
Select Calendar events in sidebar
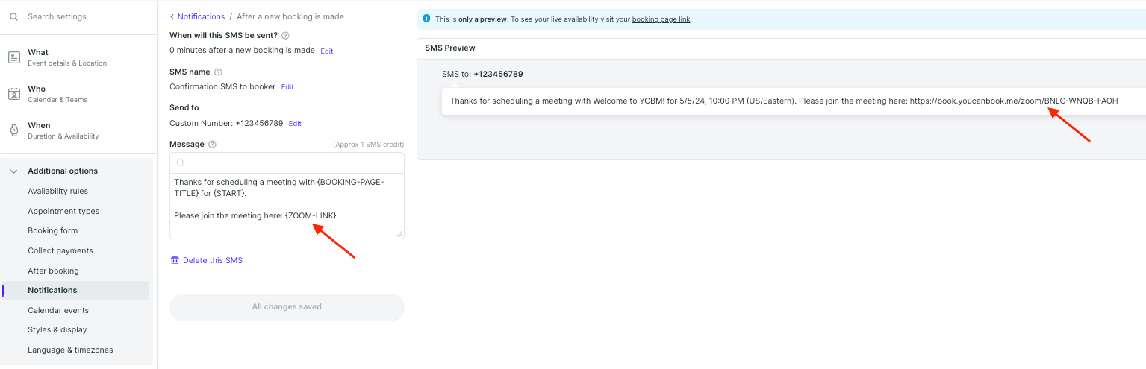[58, 310]
